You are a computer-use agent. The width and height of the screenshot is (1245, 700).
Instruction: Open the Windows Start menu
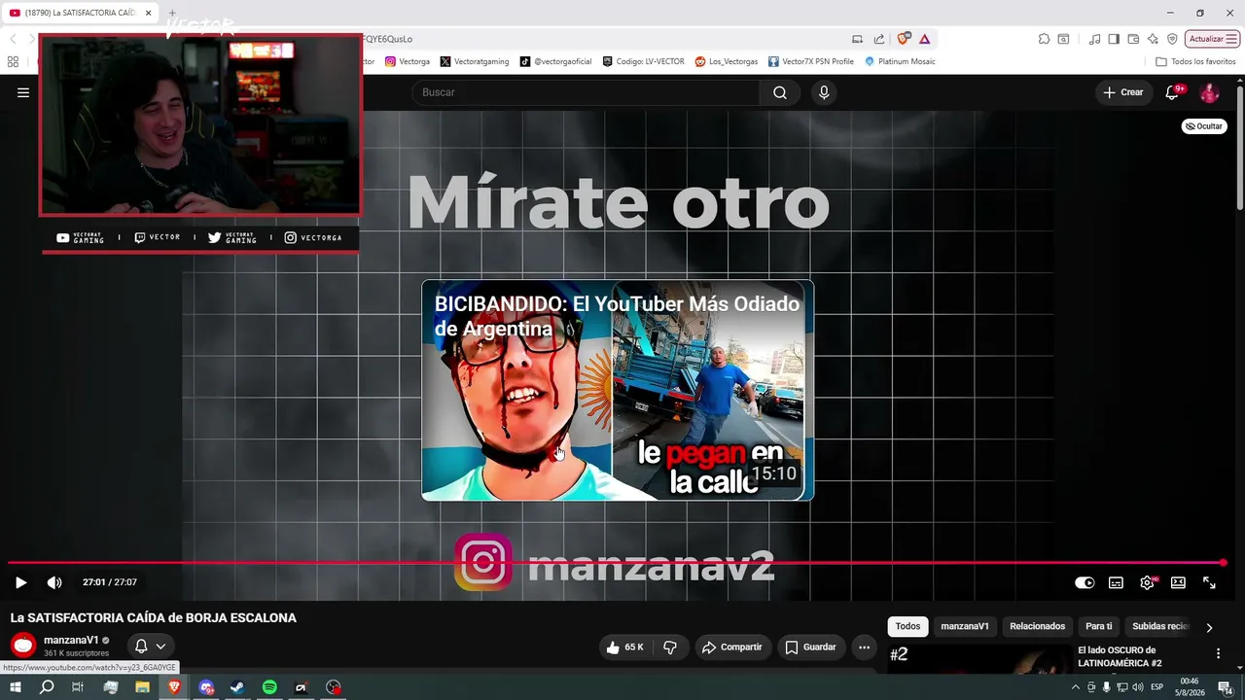15,687
